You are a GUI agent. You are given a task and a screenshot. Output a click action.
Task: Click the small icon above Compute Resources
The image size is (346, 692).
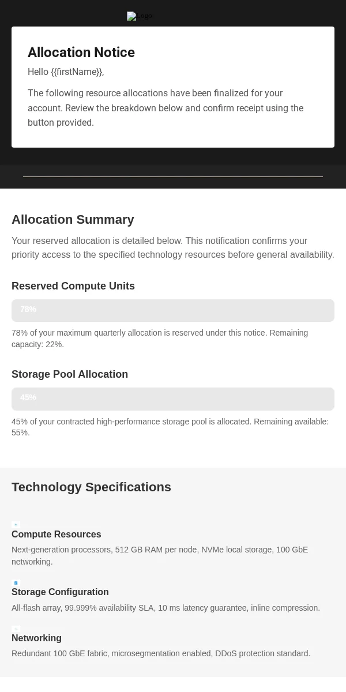tap(16, 525)
